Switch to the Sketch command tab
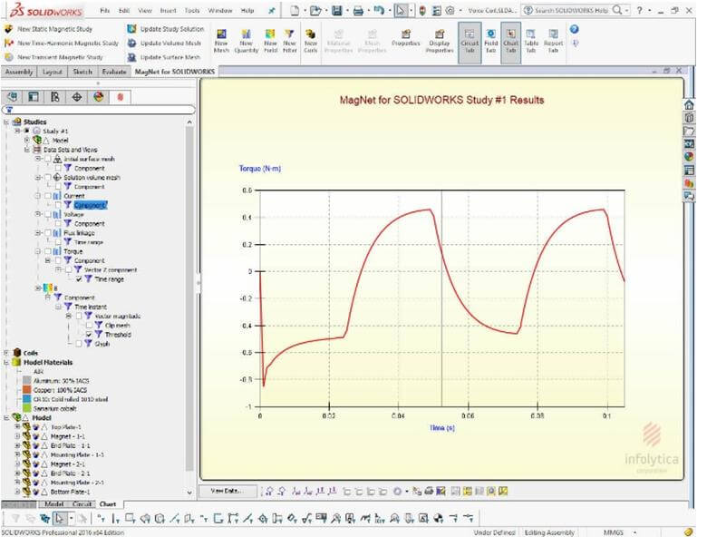This screenshot has width=707, height=537. 82,72
